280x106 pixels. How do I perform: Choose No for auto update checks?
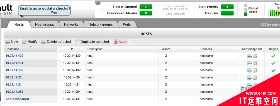tap(22, 16)
